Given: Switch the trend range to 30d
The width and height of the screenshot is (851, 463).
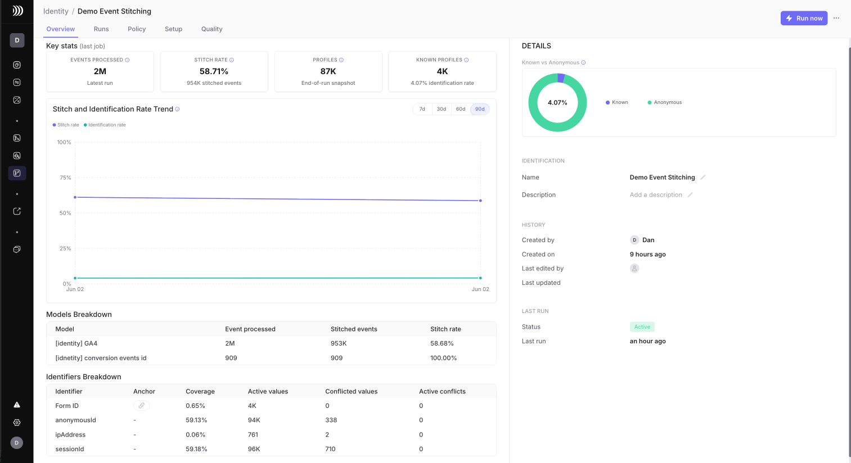Looking at the screenshot, I should tap(442, 109).
